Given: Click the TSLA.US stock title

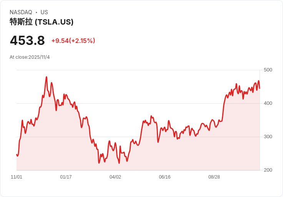Looking at the screenshot, I should click(x=42, y=22).
